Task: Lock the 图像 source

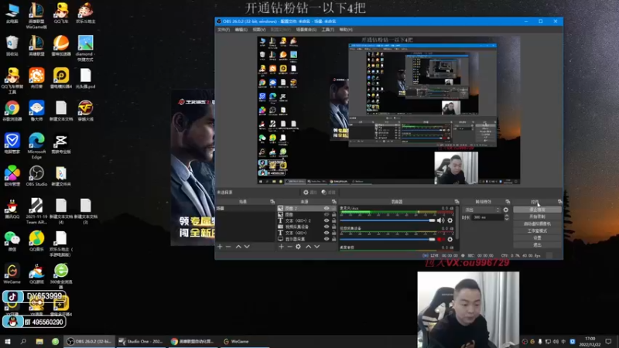Action: [x=333, y=215]
